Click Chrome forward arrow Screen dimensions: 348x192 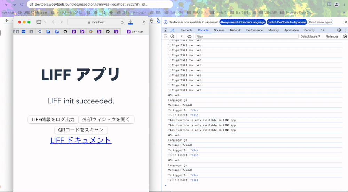click(x=14, y=4)
